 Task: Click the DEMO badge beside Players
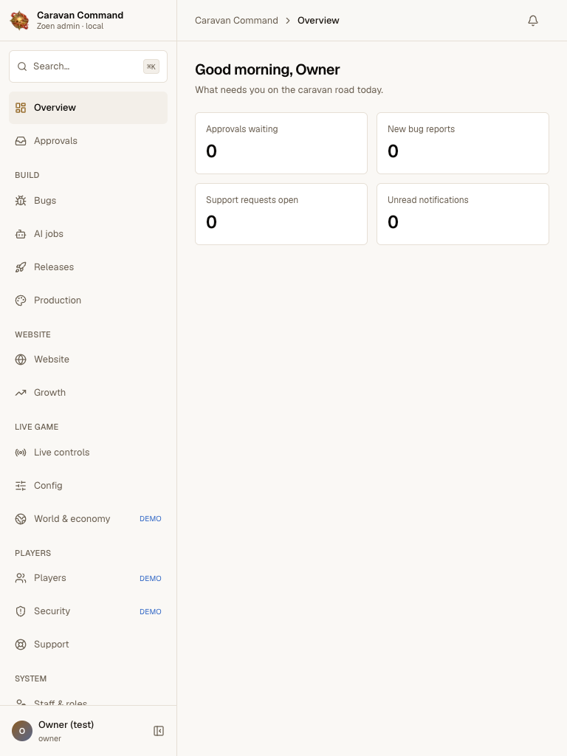(x=151, y=579)
